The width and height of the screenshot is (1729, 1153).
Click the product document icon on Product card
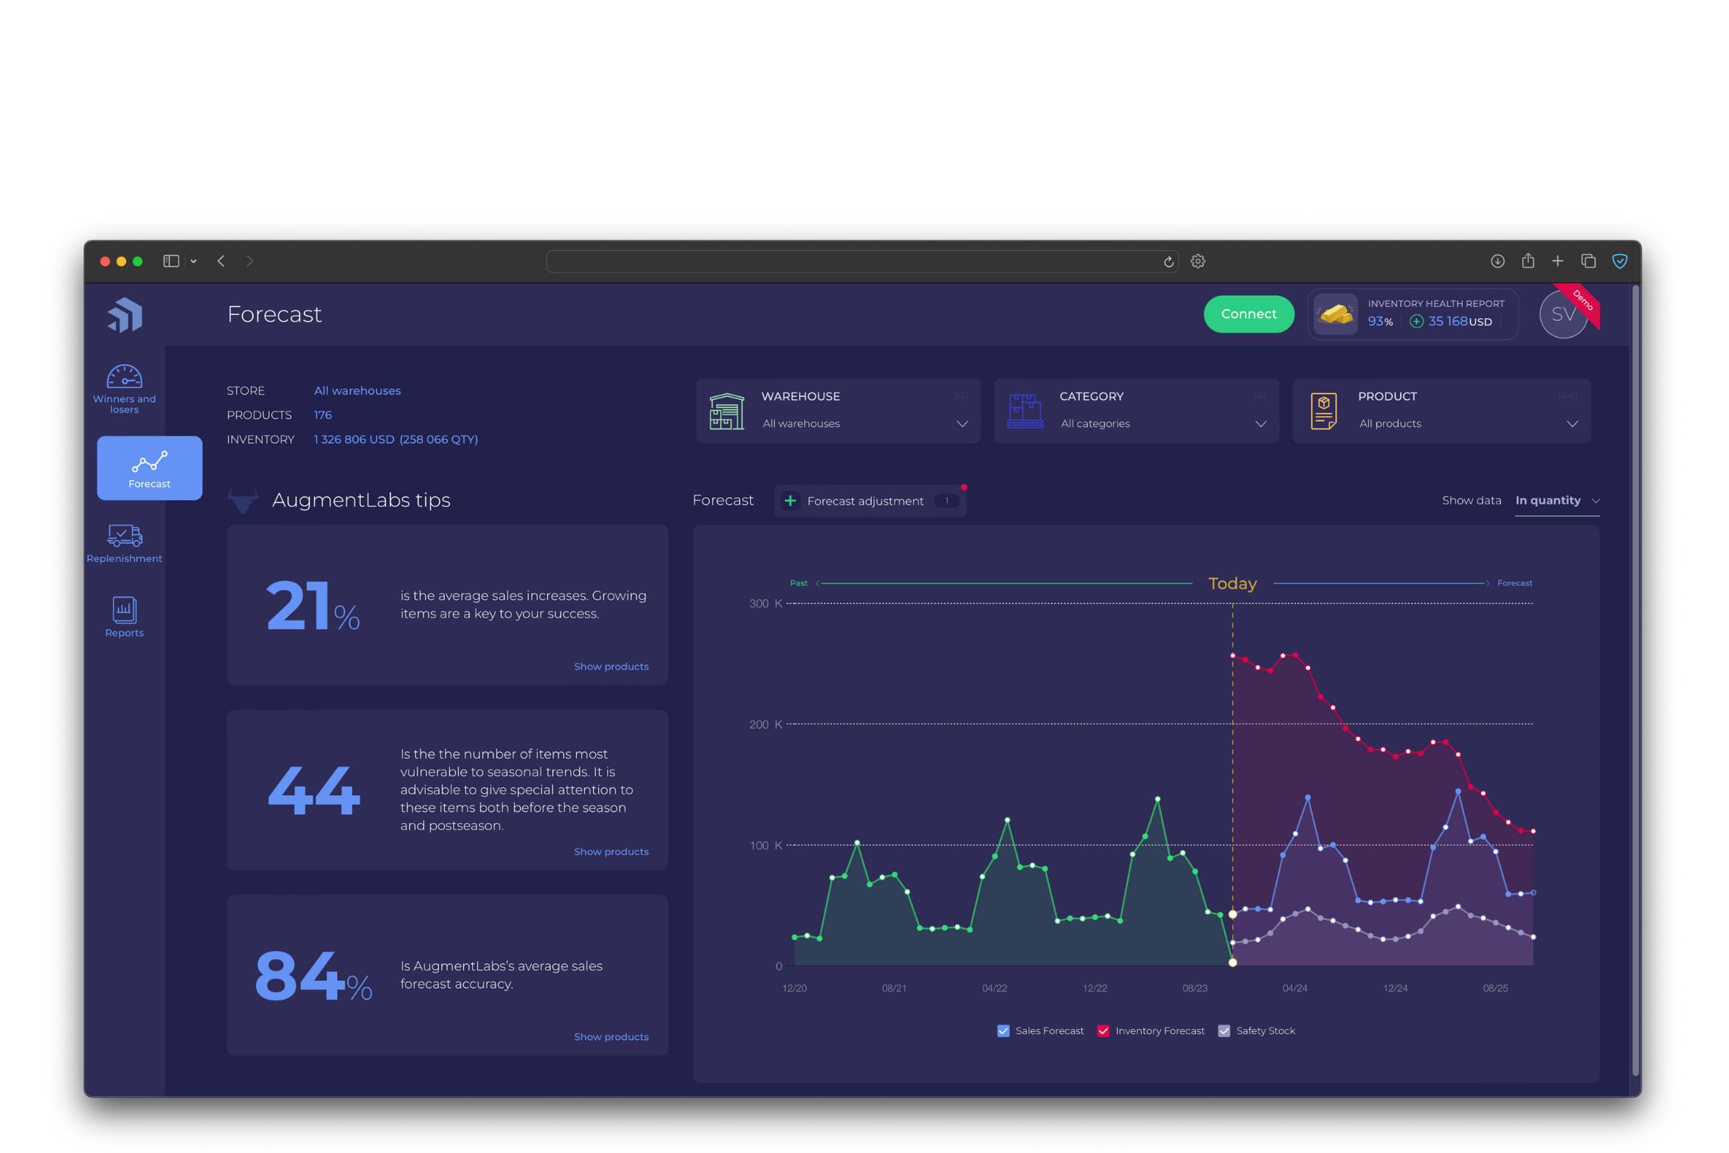coord(1323,410)
